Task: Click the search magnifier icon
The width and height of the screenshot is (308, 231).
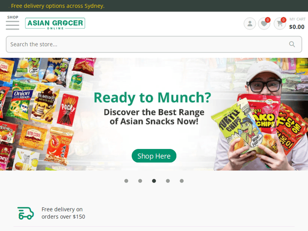Action: [x=292, y=44]
